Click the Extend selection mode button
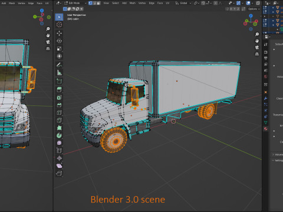Viewport: 283px width, 212px height. (x=69, y=9)
